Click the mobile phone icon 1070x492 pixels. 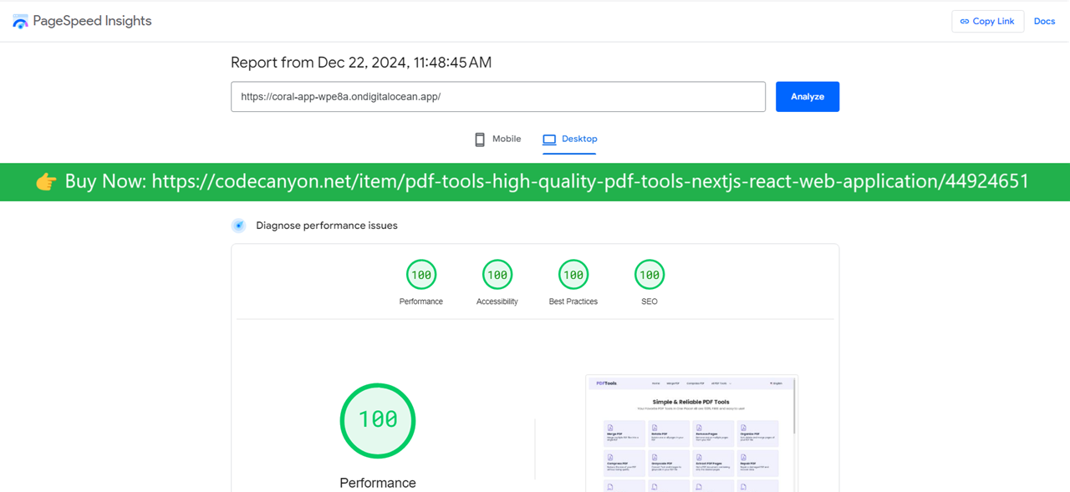(x=480, y=139)
